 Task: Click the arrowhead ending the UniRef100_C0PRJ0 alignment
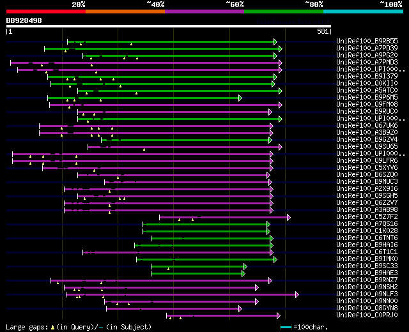point(279,316)
